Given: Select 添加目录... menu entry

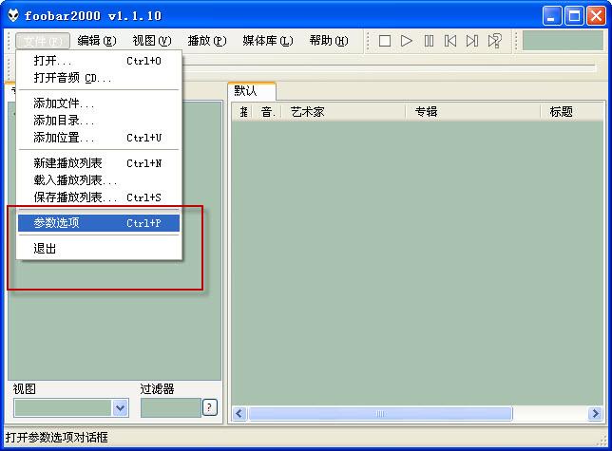Looking at the screenshot, I should 99,121.
